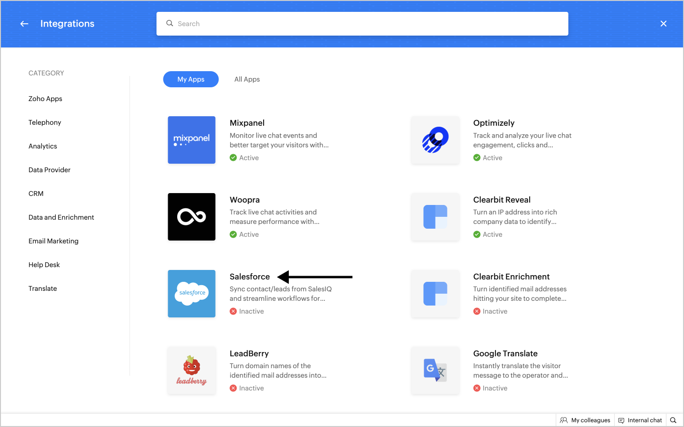Click the Optimizely description text
Viewport: 684px width, 427px height.
tap(522, 140)
